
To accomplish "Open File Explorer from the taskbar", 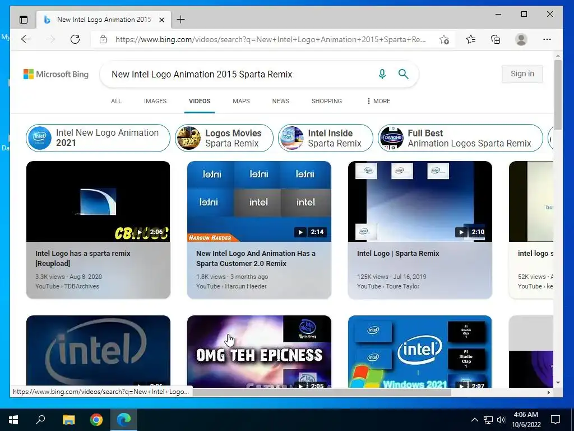I will [x=68, y=420].
